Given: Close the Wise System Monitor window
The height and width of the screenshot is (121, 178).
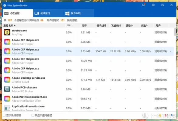Looking at the screenshot, I should (x=172, y=5).
